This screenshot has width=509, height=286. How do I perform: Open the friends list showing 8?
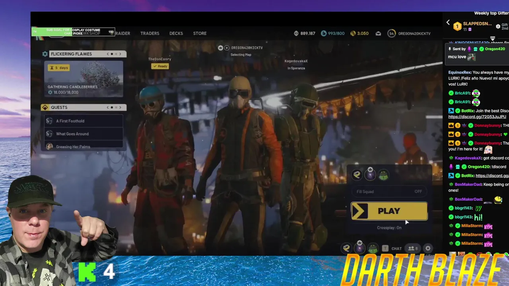[x=413, y=248]
